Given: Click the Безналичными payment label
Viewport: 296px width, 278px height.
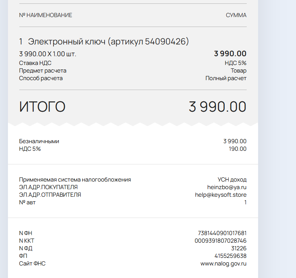Looking at the screenshot, I should tap(39, 141).
